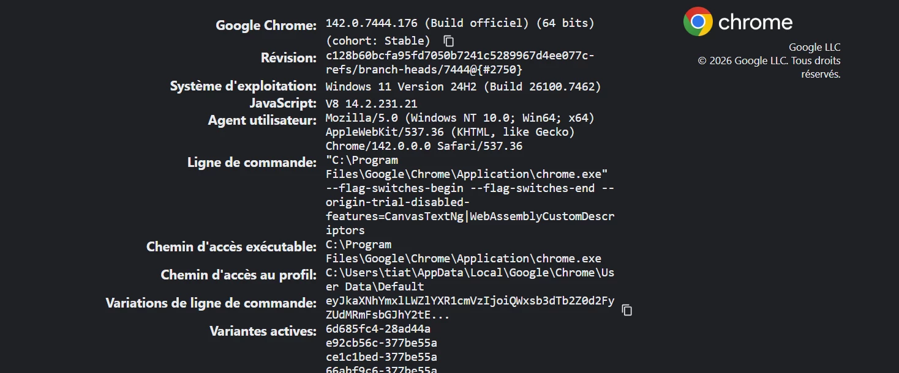Click the V8 14.2.231.21 JavaScript value
Viewport: 899px width, 373px height.
371,104
